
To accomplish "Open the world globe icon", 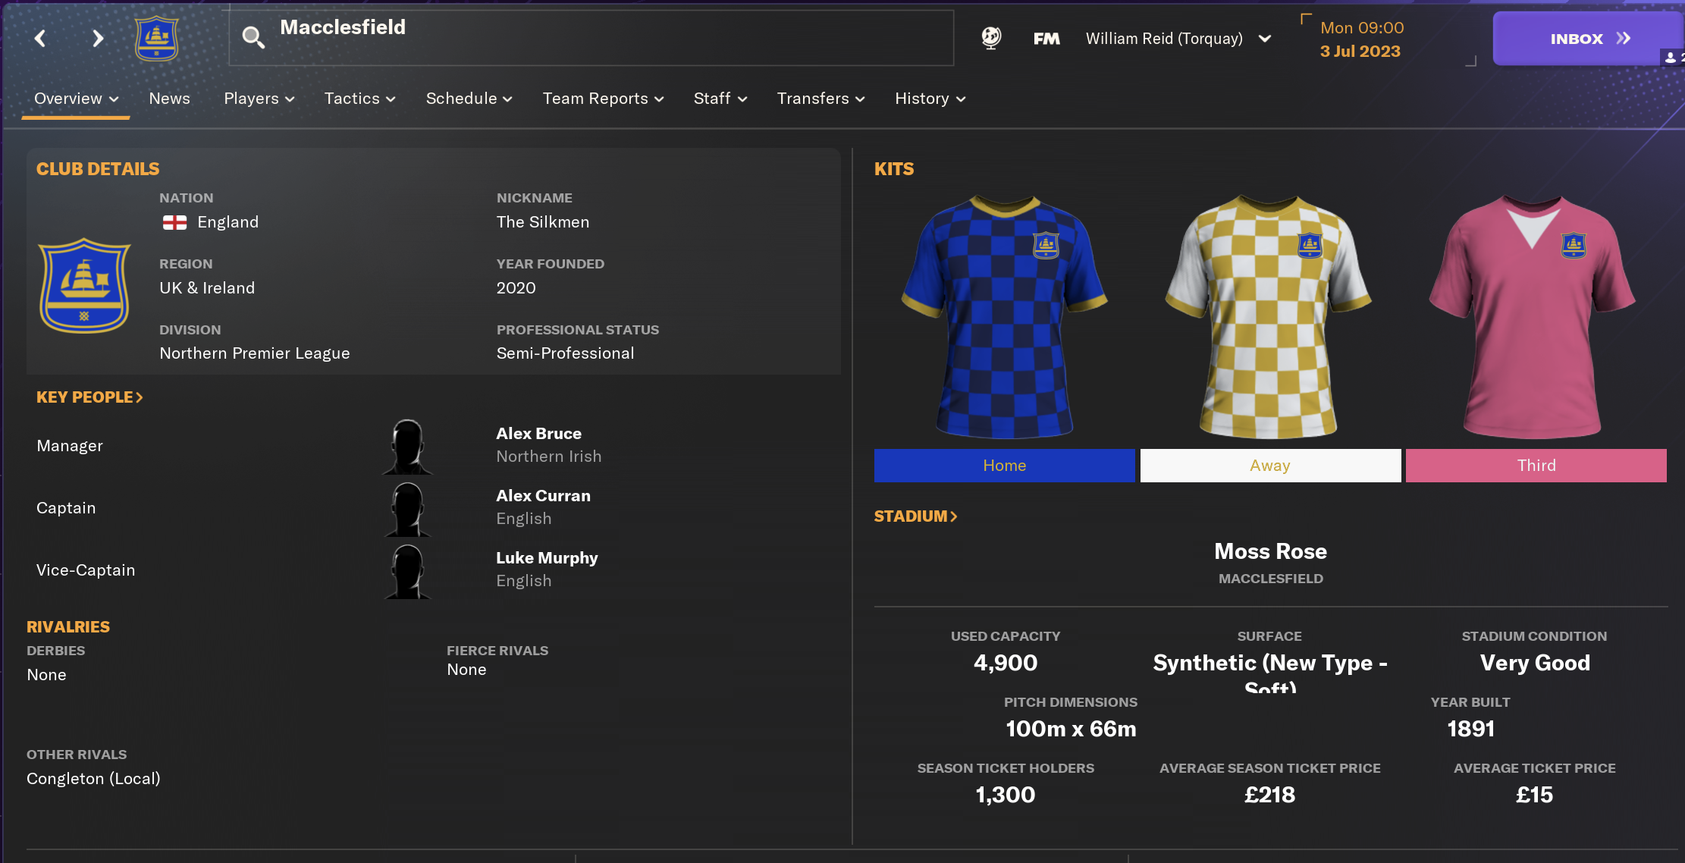I will [991, 38].
